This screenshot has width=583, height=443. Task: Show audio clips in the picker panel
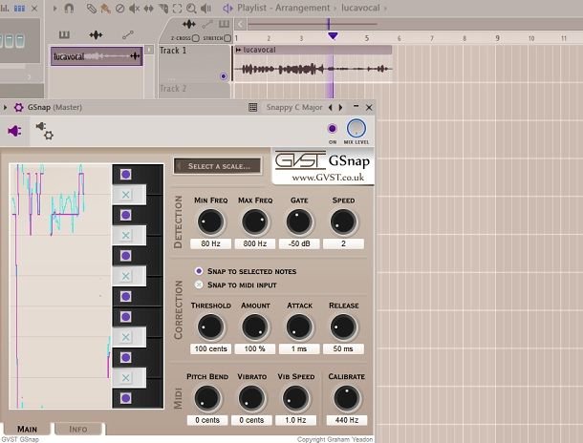[x=96, y=35]
